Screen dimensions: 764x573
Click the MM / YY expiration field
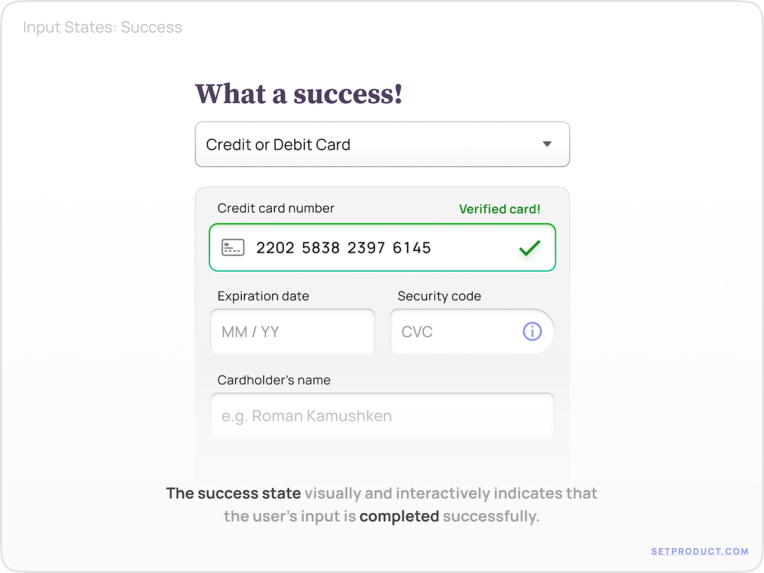292,332
